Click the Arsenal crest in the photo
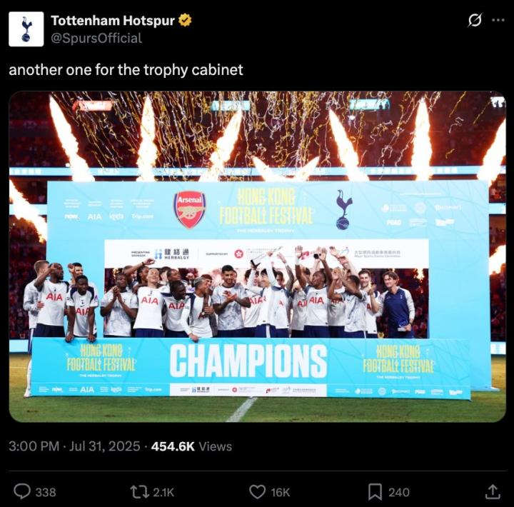 [x=189, y=209]
